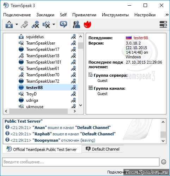The width and height of the screenshot is (170, 176).
Task: Click the Группа сервера icon
Action: pos(91,75)
